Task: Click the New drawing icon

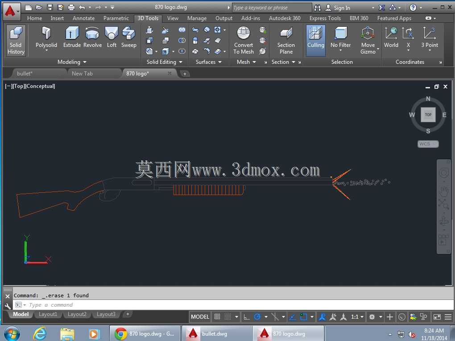Action: [x=28, y=8]
